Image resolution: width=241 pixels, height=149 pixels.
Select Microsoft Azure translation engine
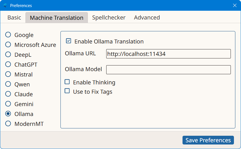pos(8,45)
